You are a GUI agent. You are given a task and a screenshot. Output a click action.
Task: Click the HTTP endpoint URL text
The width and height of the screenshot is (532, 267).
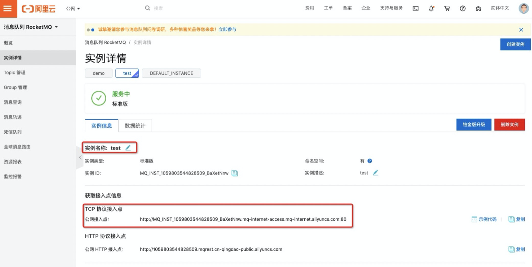(211, 249)
